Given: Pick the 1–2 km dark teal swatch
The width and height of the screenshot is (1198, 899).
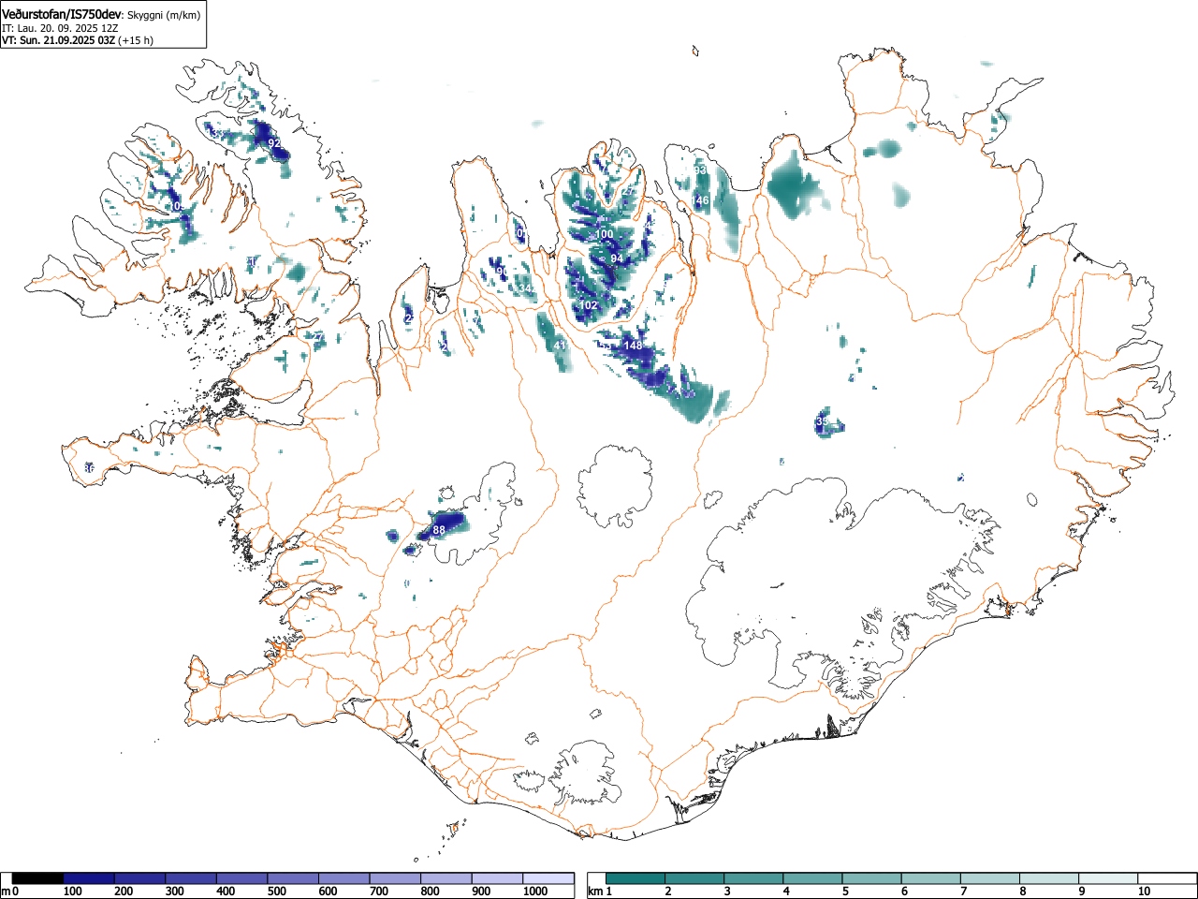Looking at the screenshot, I should (636, 878).
